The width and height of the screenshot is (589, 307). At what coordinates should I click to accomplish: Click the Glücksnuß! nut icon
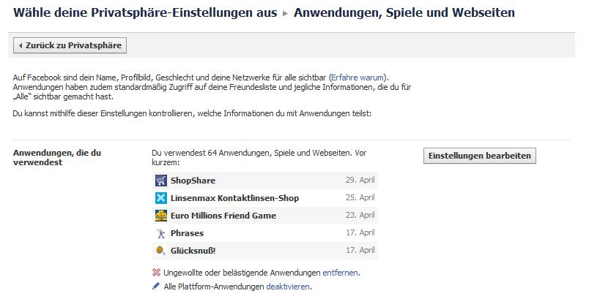click(x=161, y=251)
